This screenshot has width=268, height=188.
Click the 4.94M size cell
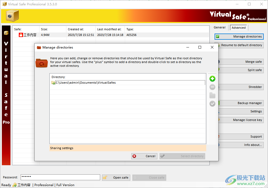(45, 35)
